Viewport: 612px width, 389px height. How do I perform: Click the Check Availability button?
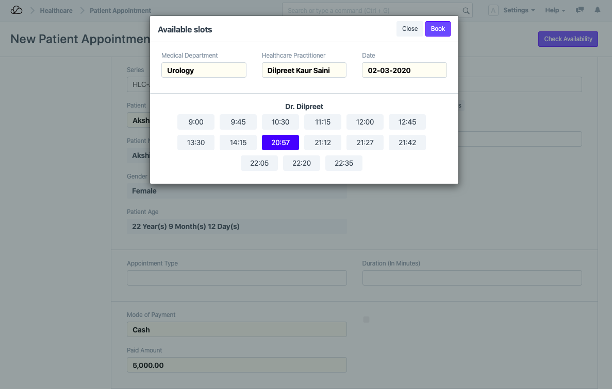568,39
